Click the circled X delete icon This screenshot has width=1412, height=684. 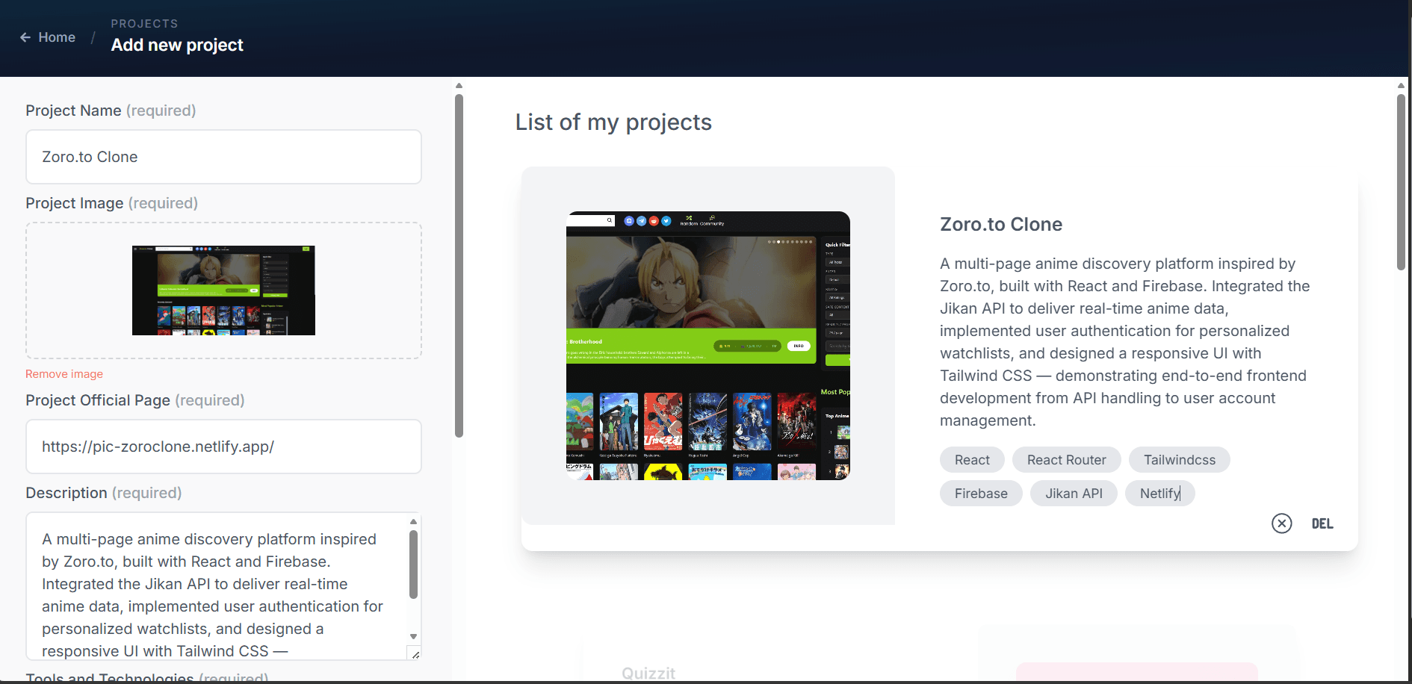1282,523
